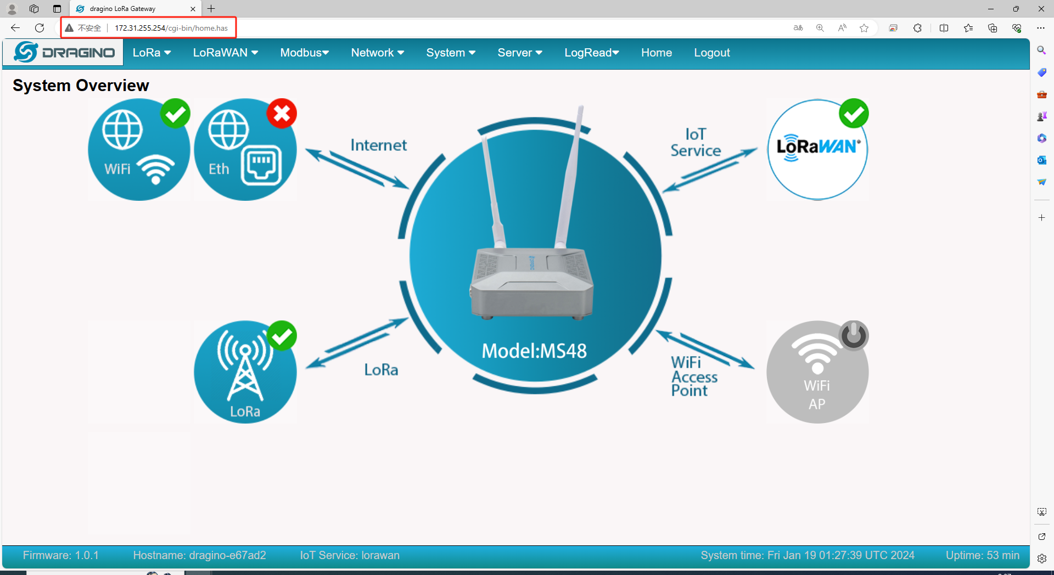Screen dimensions: 1054x575
Task: Expand the System dropdown menu
Action: [451, 53]
